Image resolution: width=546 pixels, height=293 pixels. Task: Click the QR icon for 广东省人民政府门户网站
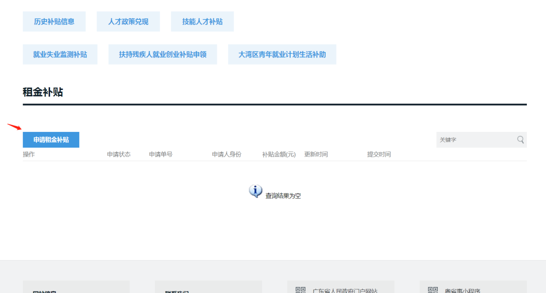click(x=300, y=290)
